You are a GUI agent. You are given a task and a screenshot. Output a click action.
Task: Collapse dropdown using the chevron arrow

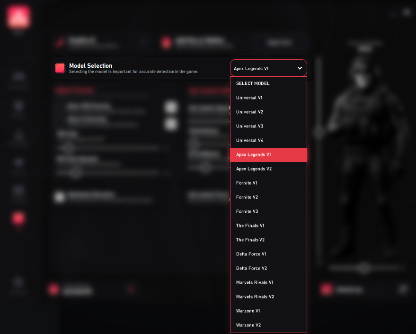click(x=300, y=68)
